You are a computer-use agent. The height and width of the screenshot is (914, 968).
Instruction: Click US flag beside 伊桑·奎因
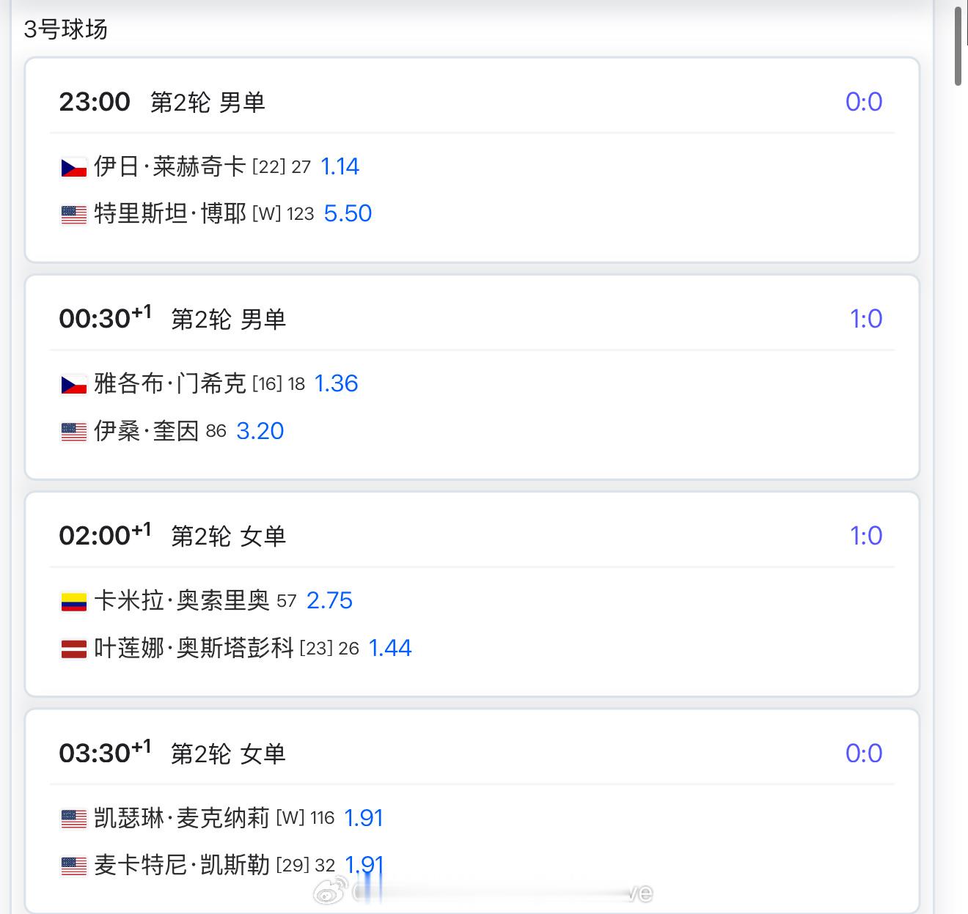pyautogui.click(x=73, y=432)
